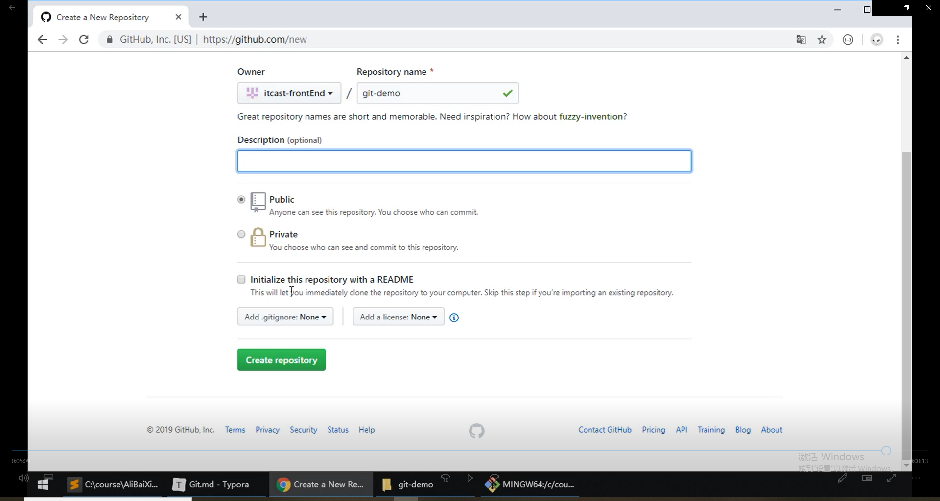Click the video progress slider handle
Image resolution: width=940 pixels, height=501 pixels.
click(886, 451)
